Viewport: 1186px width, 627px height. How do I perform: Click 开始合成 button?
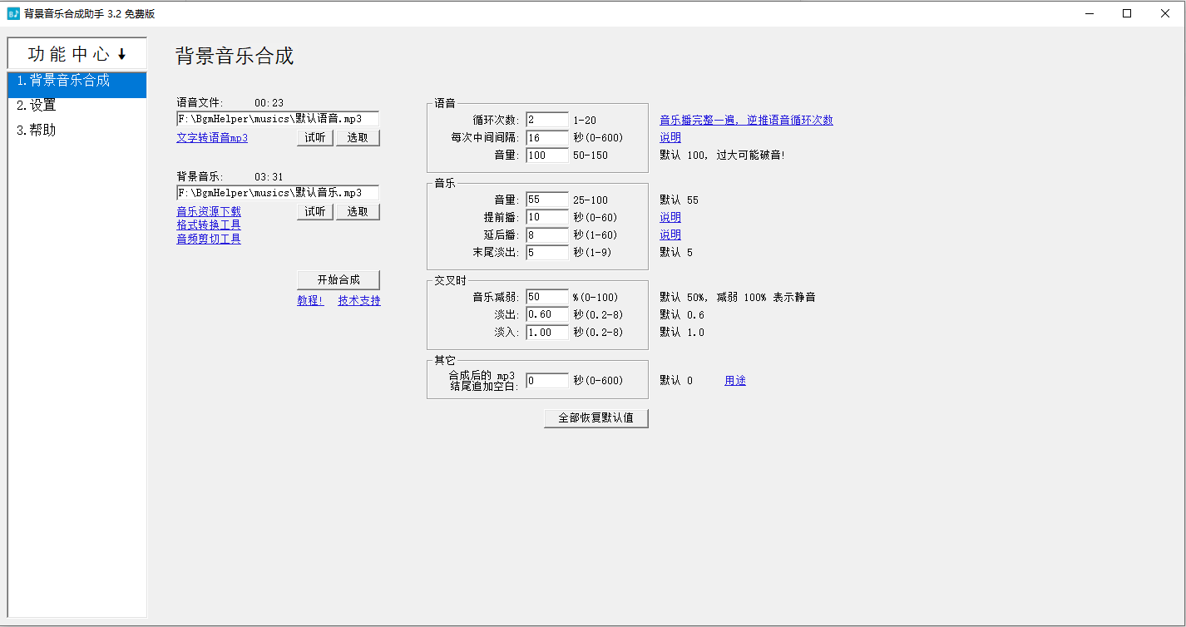339,279
